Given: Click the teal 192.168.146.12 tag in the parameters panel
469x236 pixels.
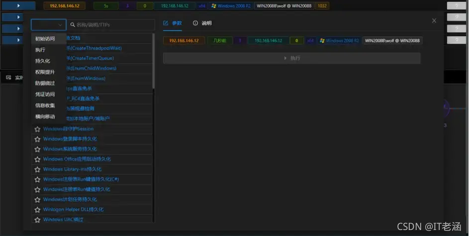Looking at the screenshot, I should click(268, 40).
